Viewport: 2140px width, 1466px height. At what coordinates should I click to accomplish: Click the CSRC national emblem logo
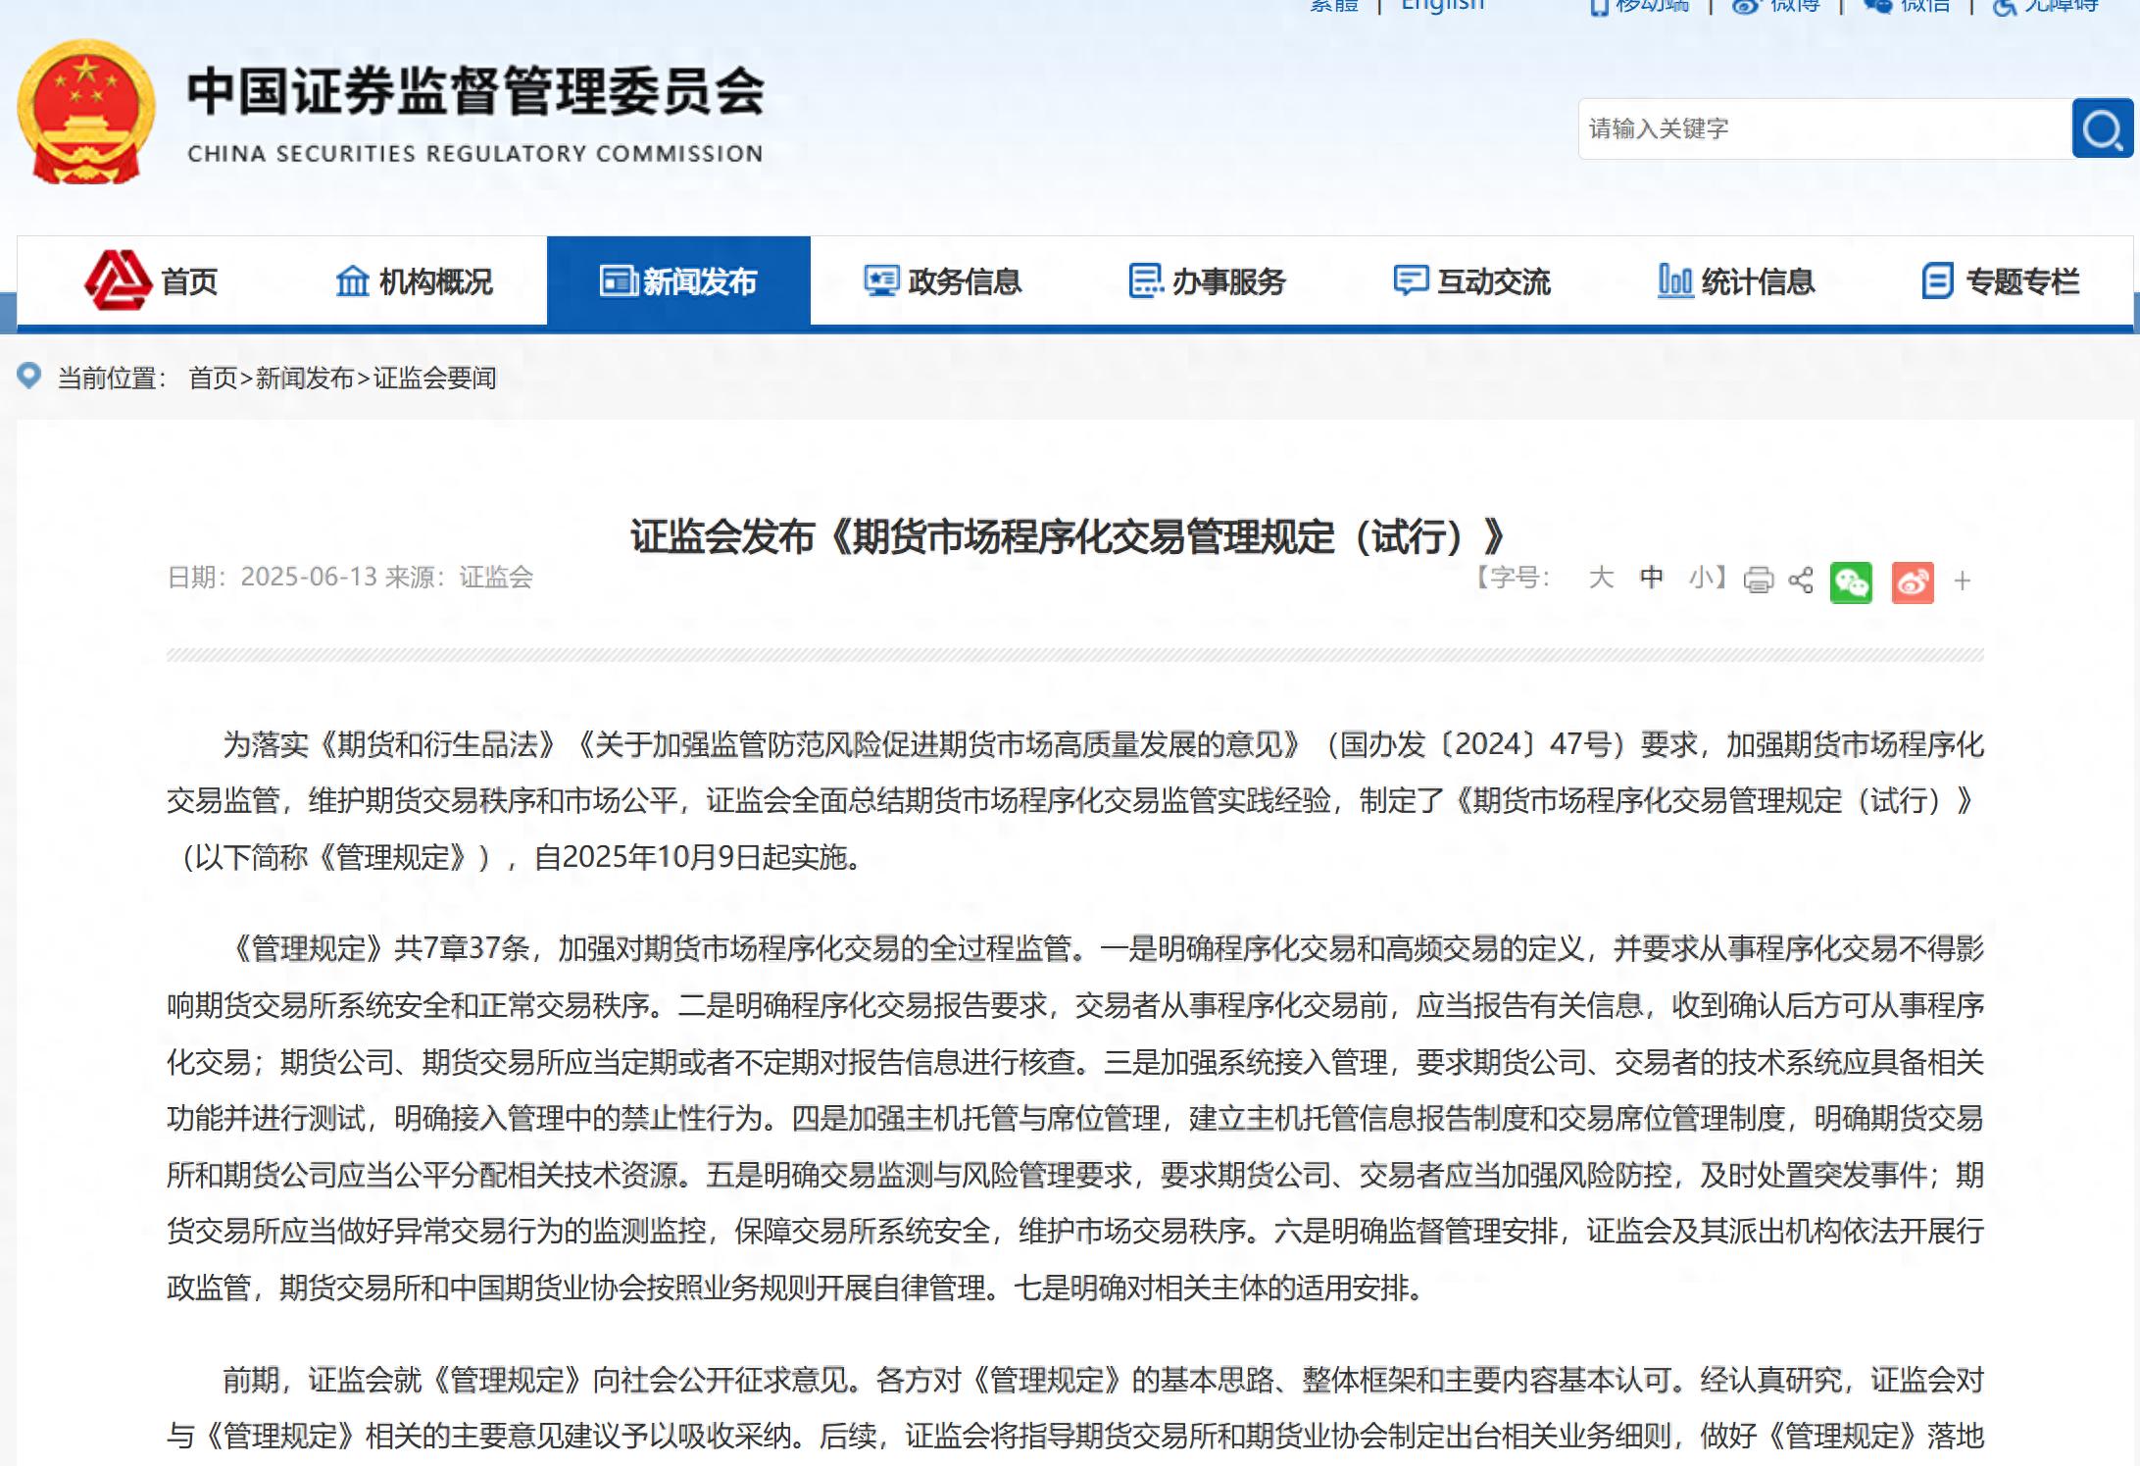[x=86, y=112]
